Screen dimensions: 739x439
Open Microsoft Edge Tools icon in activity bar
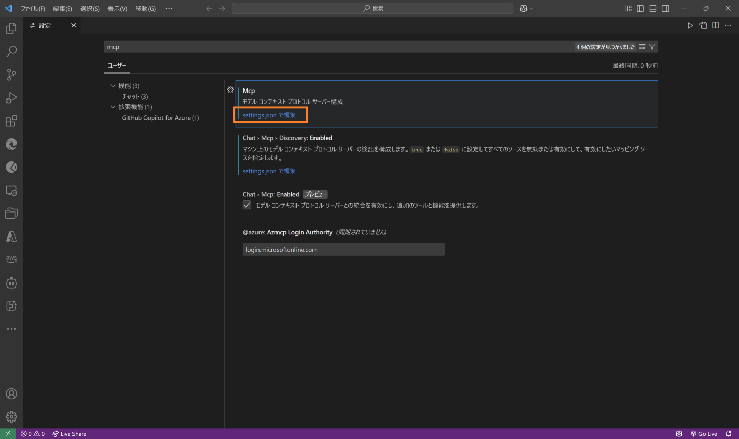click(11, 144)
